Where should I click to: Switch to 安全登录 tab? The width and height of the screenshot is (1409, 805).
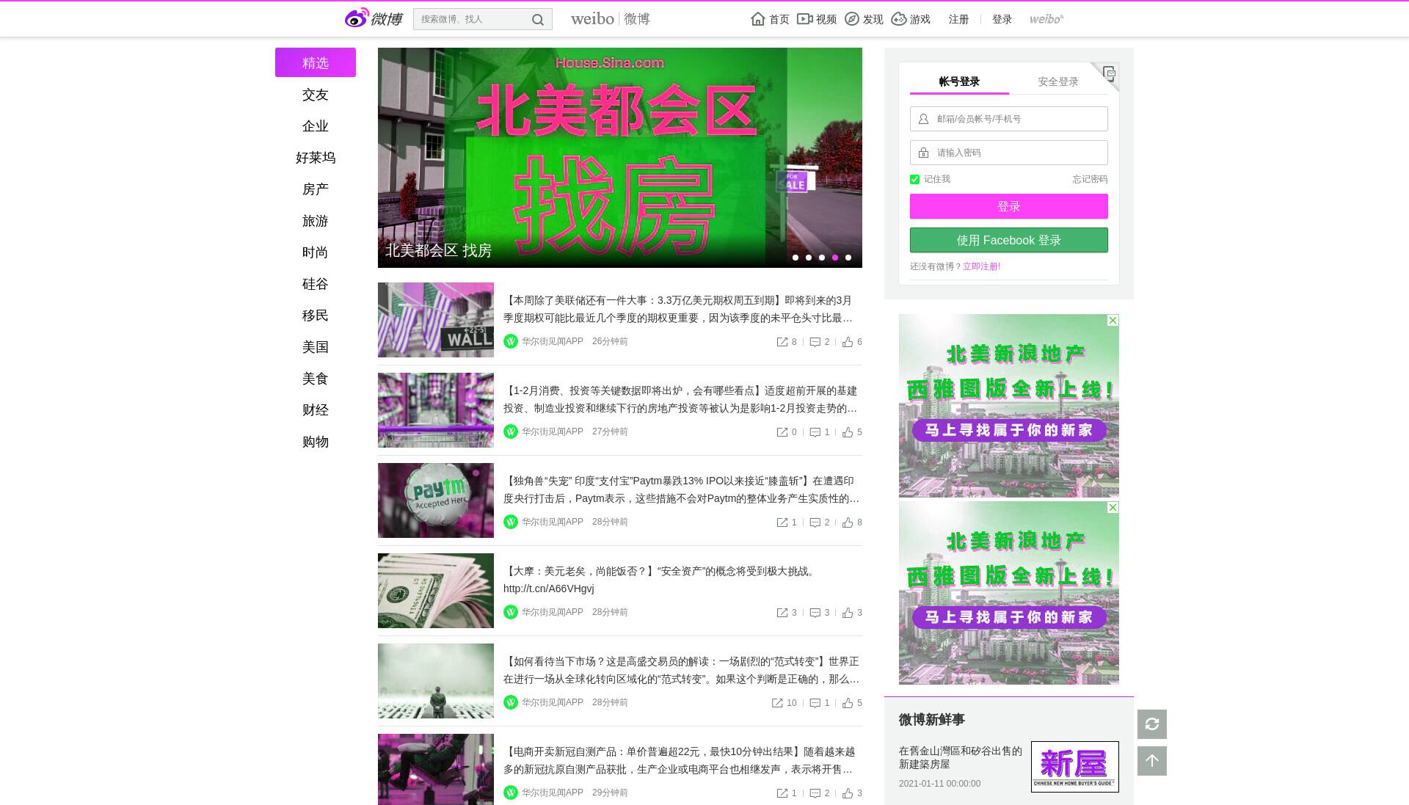click(x=1058, y=81)
